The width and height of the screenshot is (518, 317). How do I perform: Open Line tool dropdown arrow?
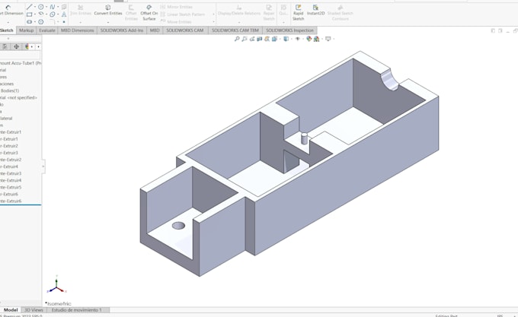pos(35,7)
